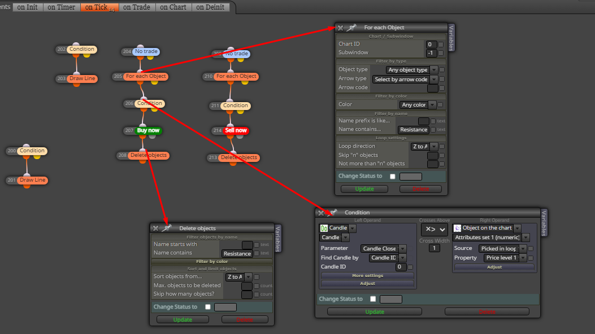The height and width of the screenshot is (334, 595).
Task: Open Variables tab of For each Object panel
Action: [x=451, y=38]
